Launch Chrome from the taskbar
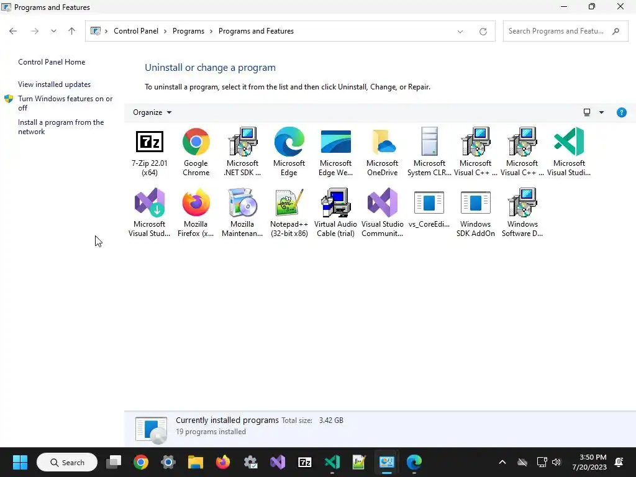 click(141, 462)
